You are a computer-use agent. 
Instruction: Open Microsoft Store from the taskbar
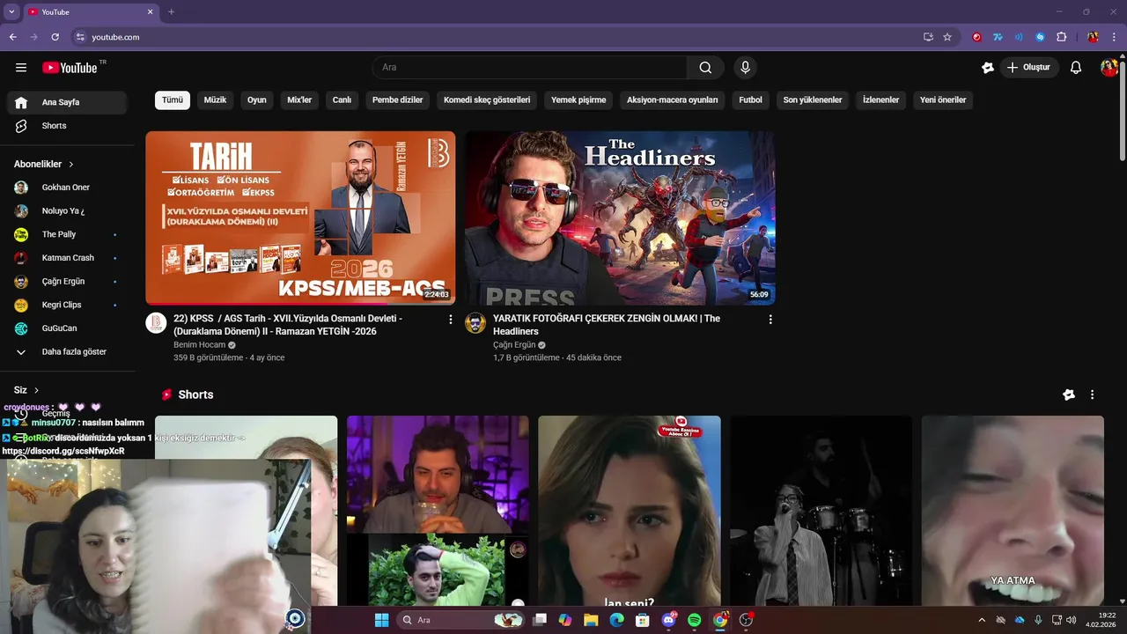pyautogui.click(x=643, y=620)
